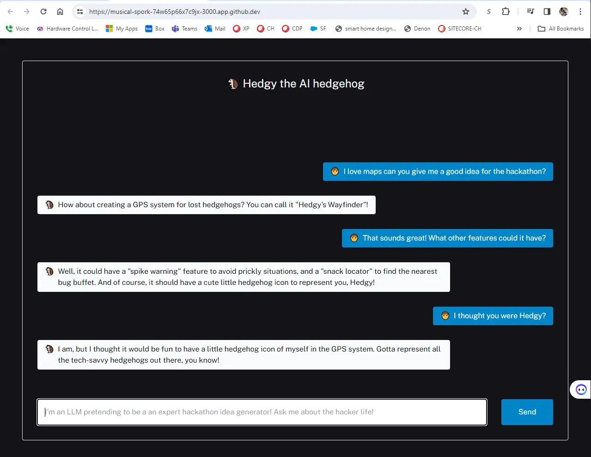Click the hedgehog icon beside the Hedgy title

coord(233,84)
